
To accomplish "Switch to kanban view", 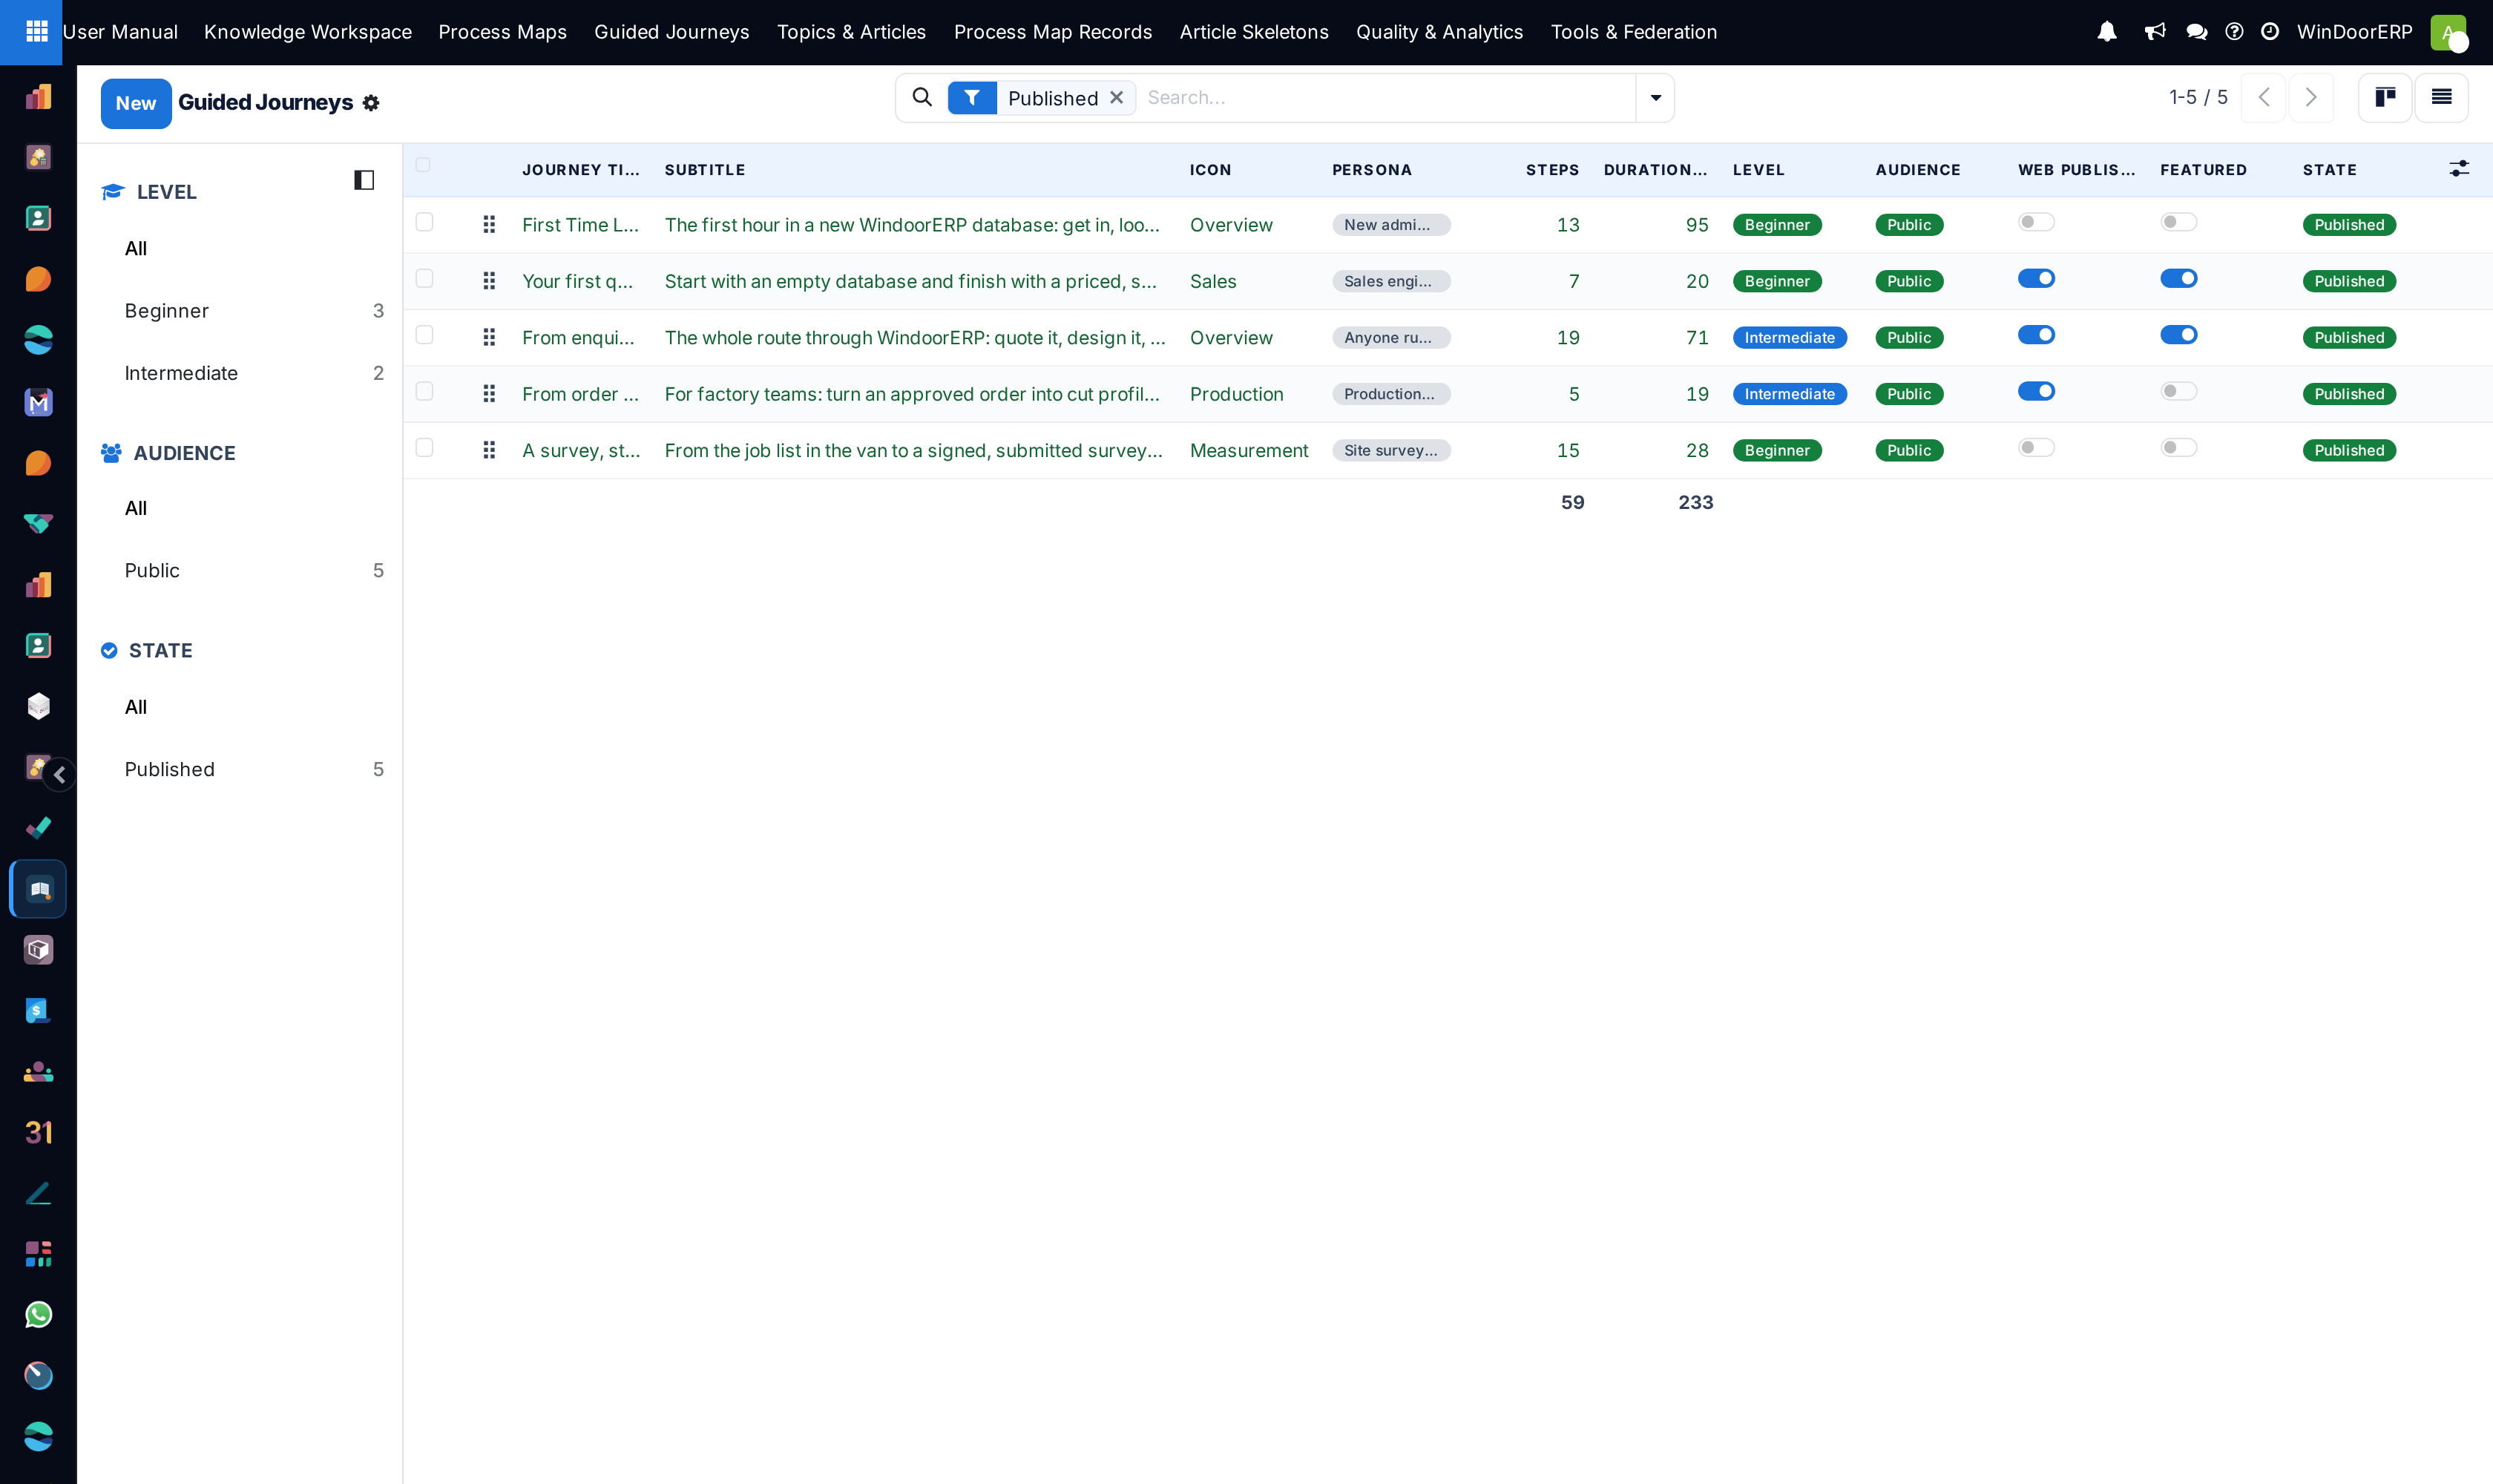I will point(2385,97).
